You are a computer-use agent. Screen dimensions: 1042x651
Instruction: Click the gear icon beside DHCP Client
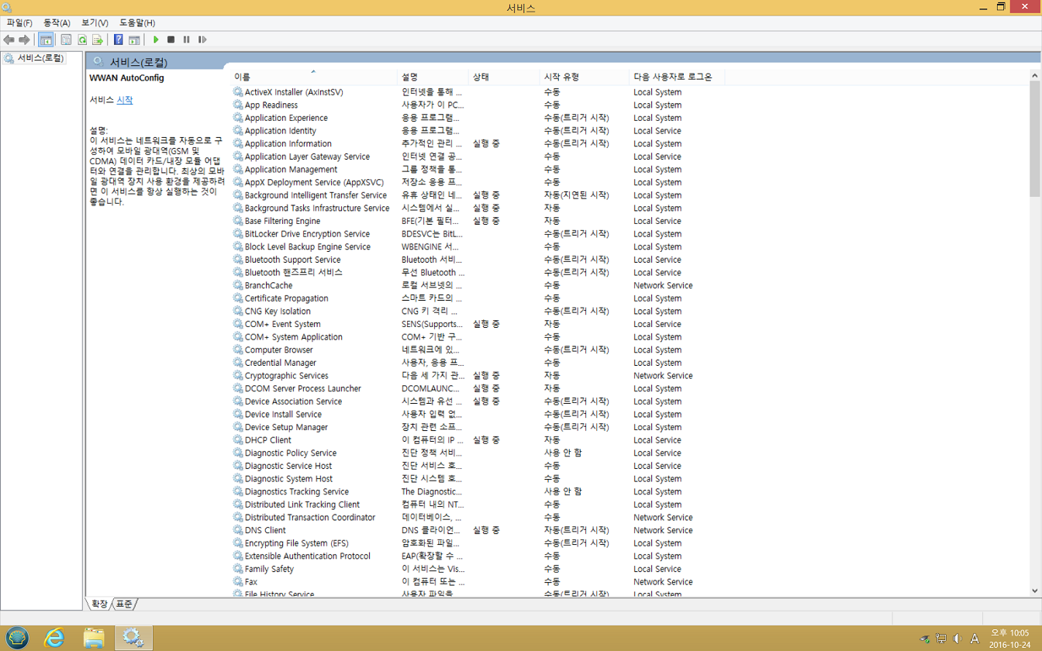point(238,440)
